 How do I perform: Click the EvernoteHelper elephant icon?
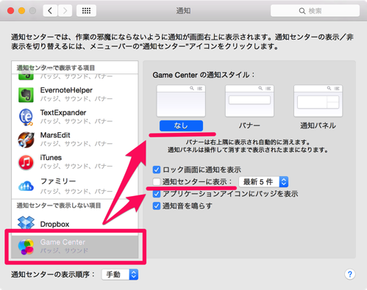coord(26,95)
